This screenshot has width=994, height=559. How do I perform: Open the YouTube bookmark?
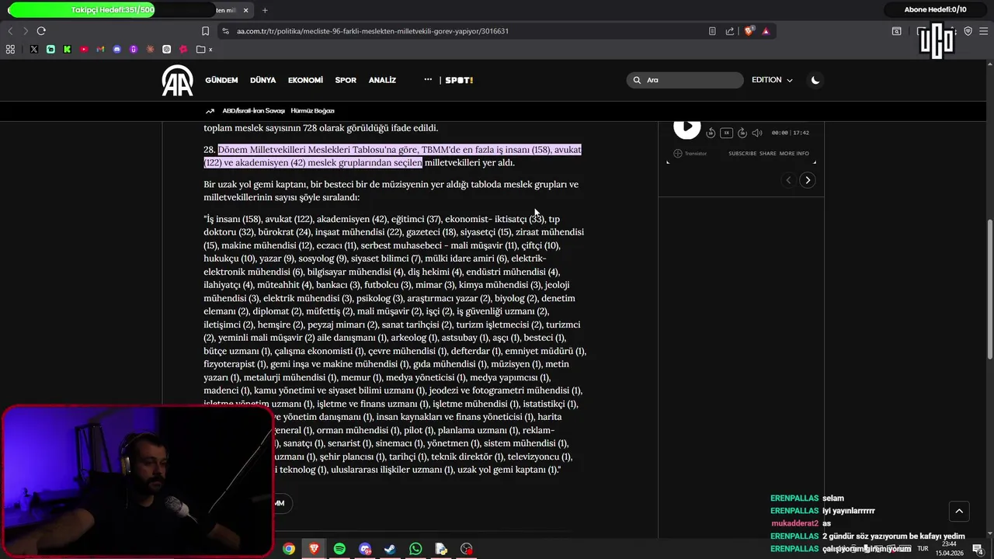(84, 49)
